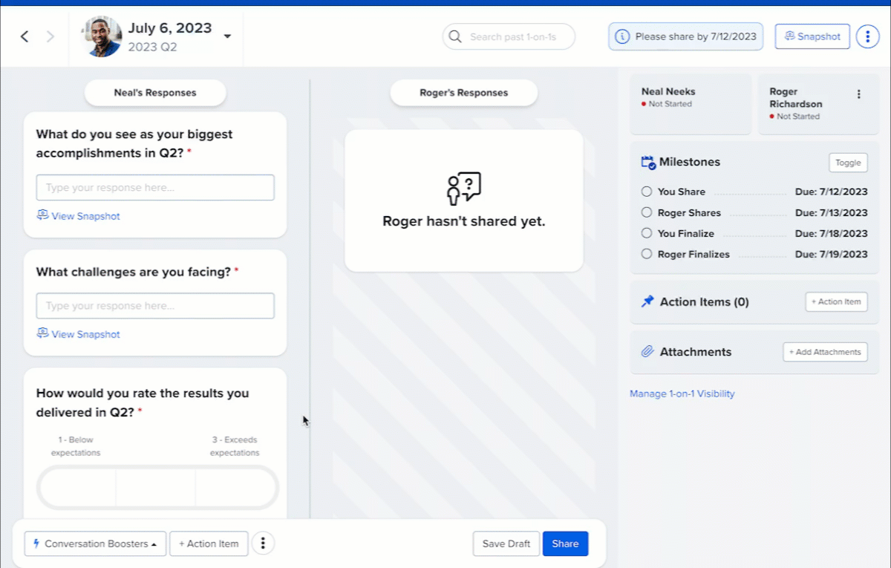This screenshot has width=891, height=568.
Task: Click the Attachments section heading
Action: tap(696, 352)
